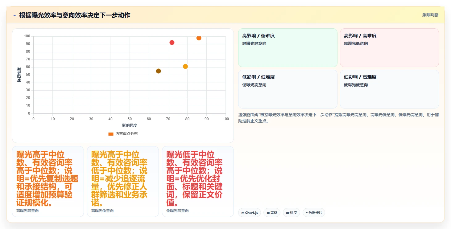Screen dimensions: 451x229
Task: Open the 高影响 / 低难度 quadrant card
Action: coord(288,48)
